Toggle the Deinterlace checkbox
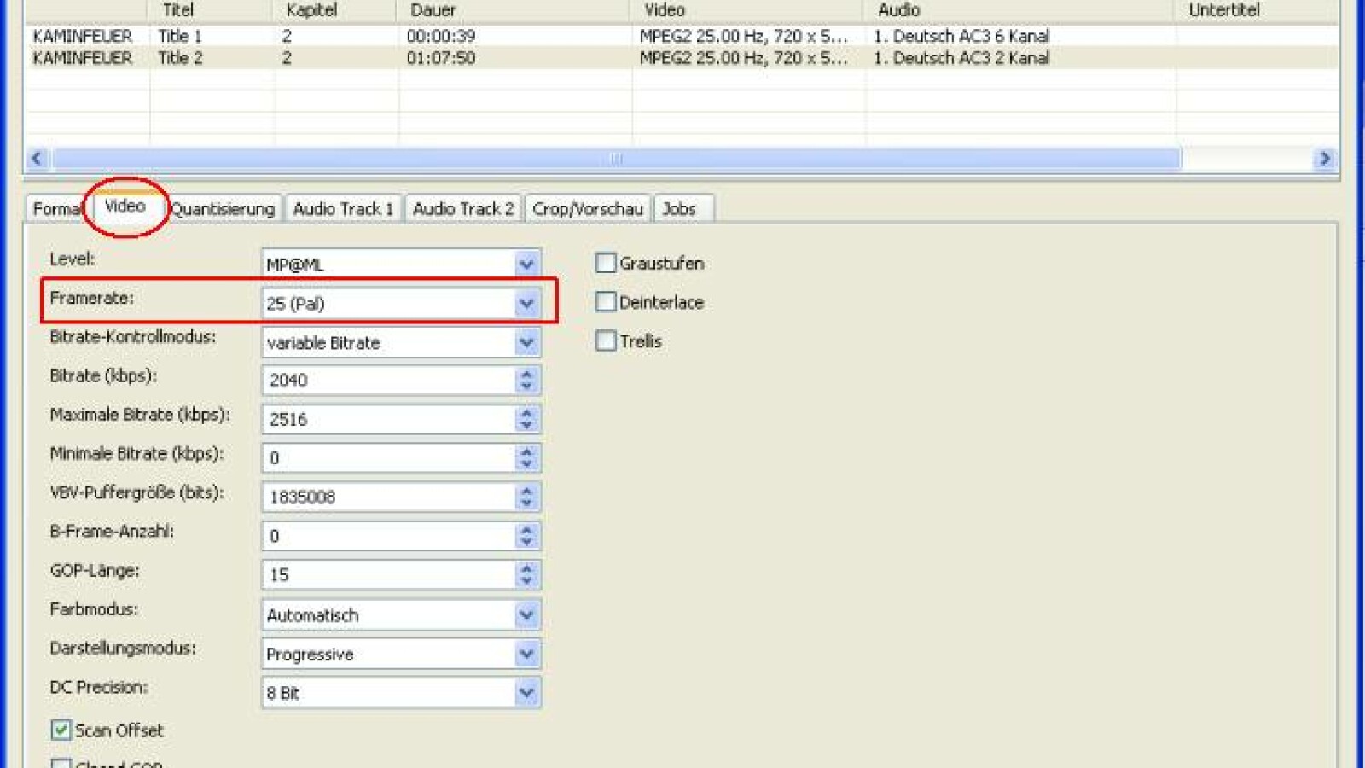 pyautogui.click(x=606, y=302)
